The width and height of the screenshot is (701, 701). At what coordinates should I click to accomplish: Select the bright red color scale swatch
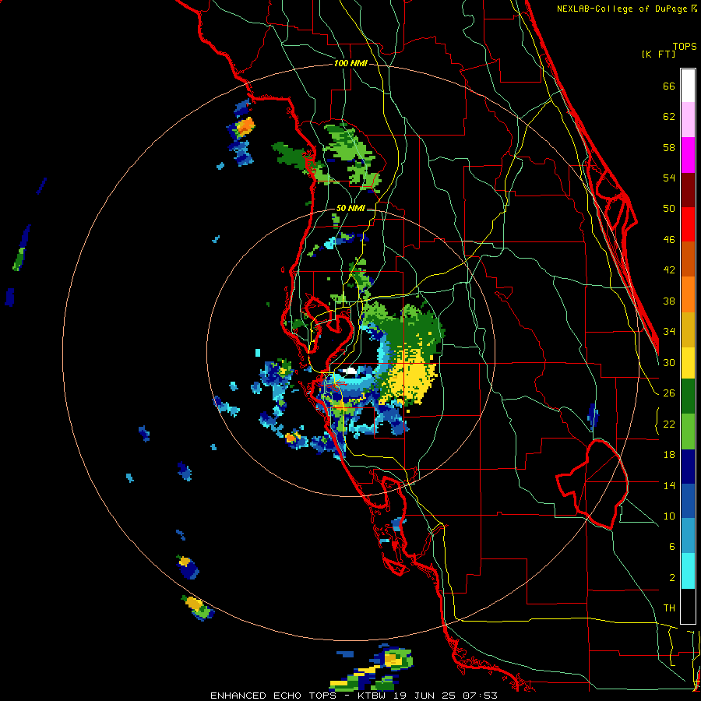pos(688,224)
